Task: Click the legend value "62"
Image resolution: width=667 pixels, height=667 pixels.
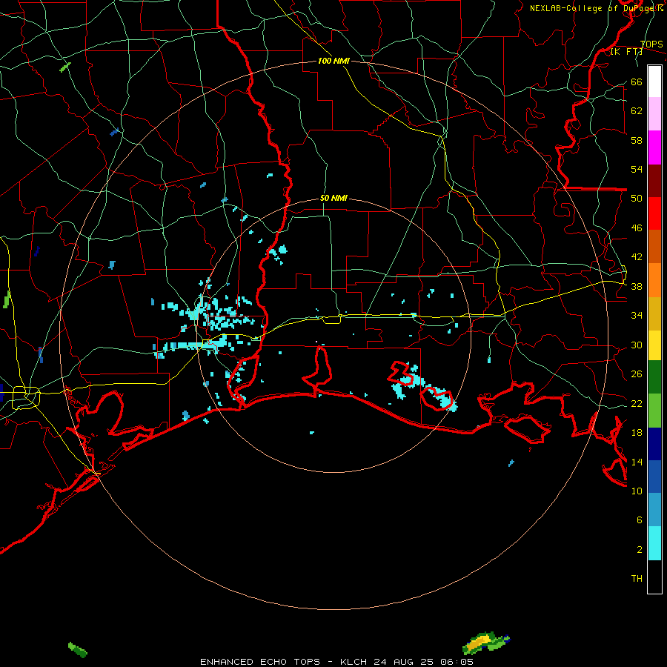Action: (637, 111)
